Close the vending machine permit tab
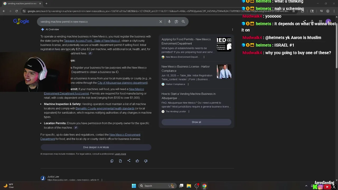The width and height of the screenshot is (338, 190). (x=40, y=3)
